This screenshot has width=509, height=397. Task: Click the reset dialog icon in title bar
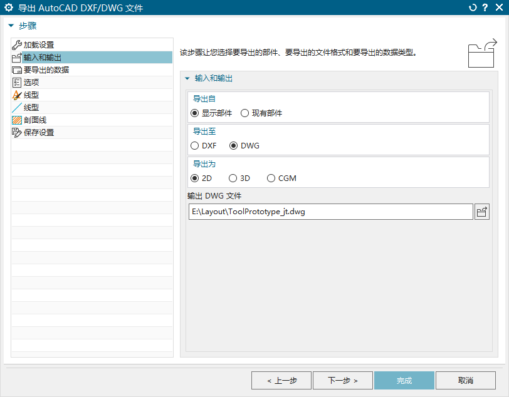pyautogui.click(x=472, y=8)
